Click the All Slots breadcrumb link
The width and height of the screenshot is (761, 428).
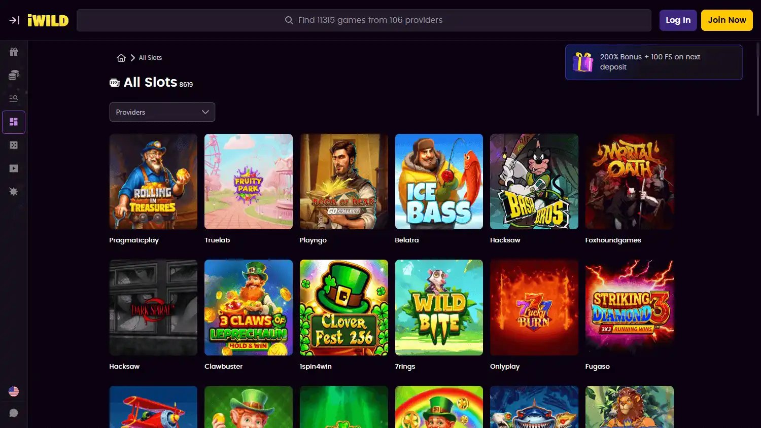[x=150, y=58]
